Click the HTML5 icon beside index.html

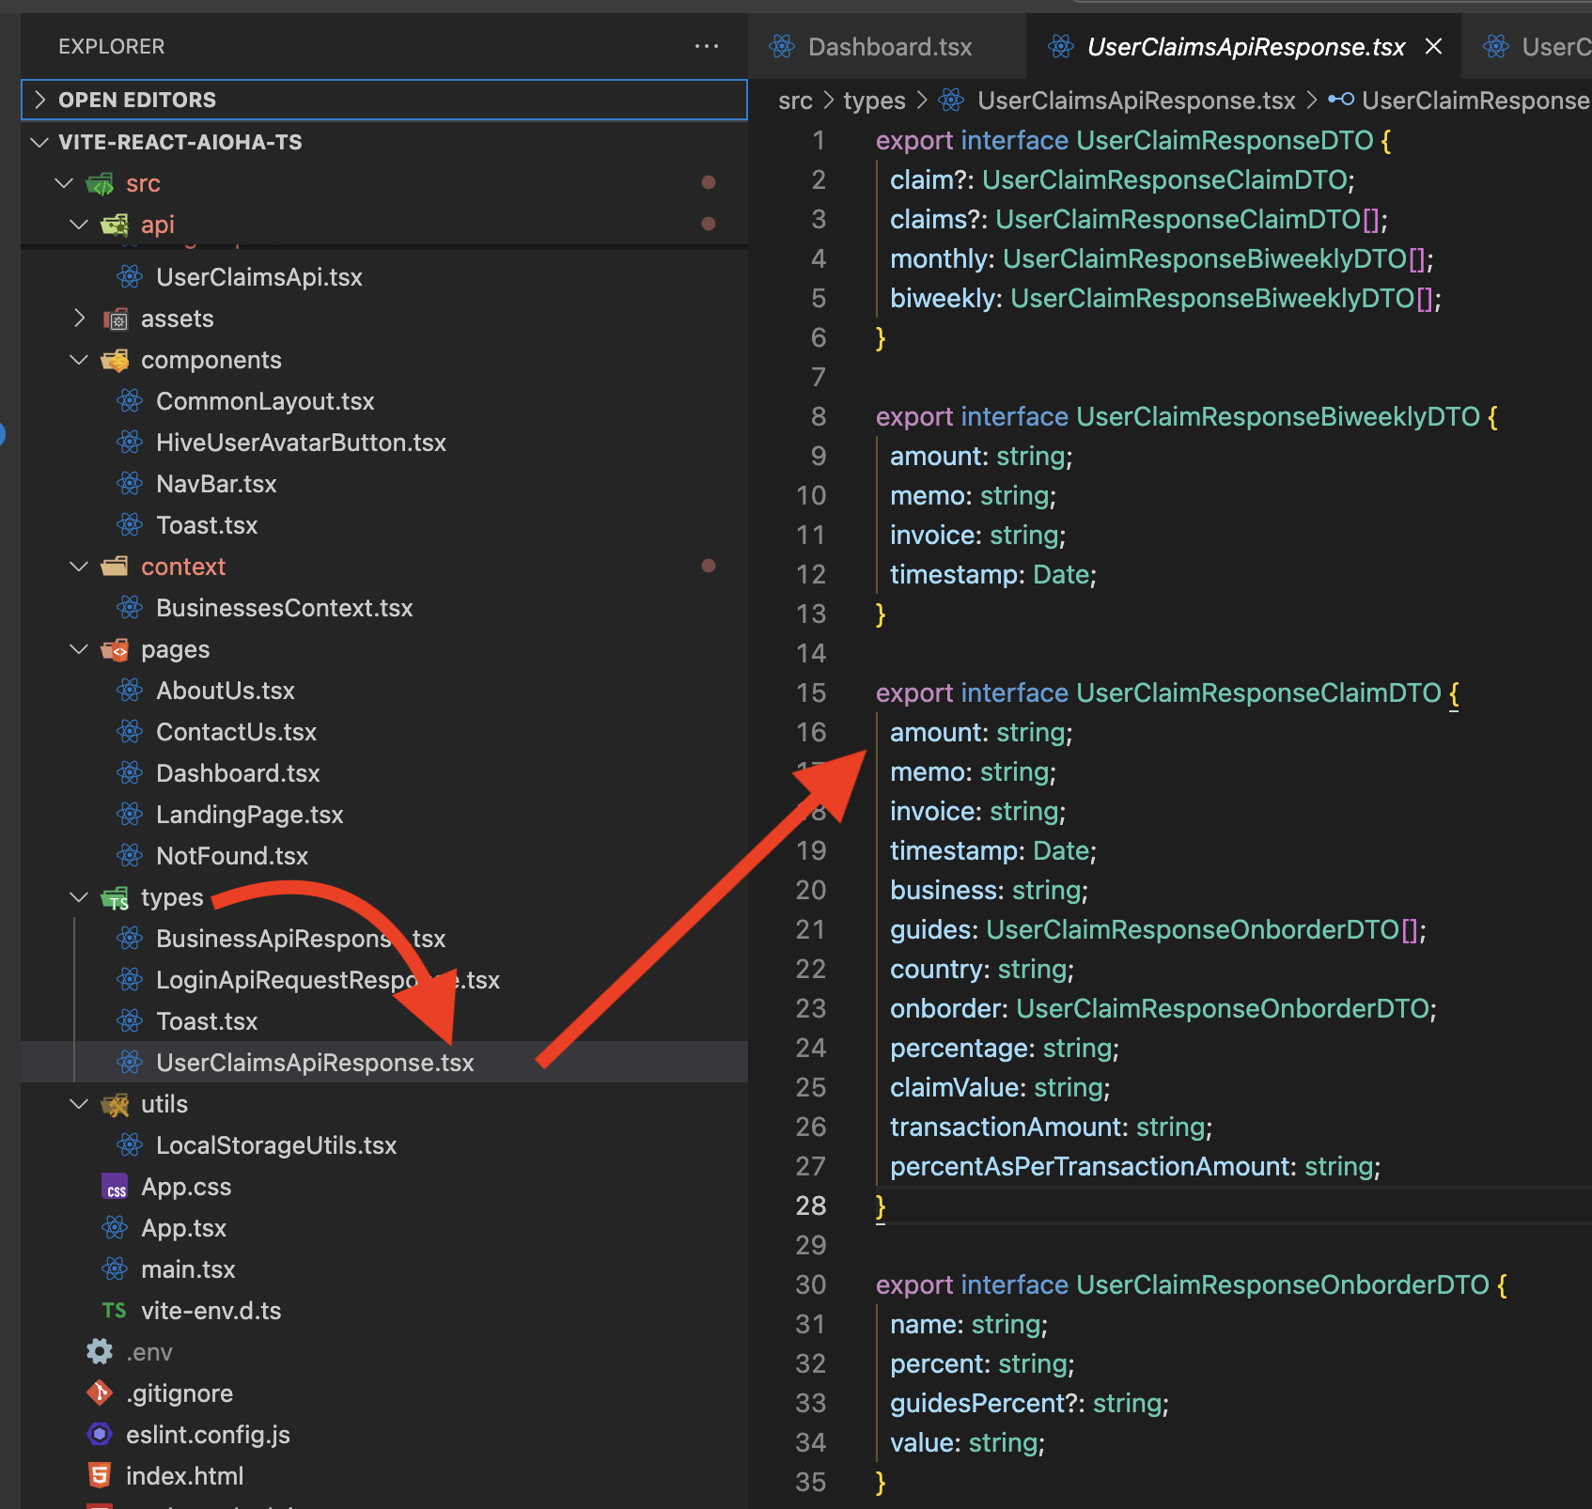point(100,1476)
